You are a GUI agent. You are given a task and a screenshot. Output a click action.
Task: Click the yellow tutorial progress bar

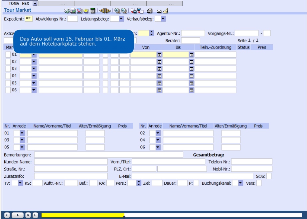[83, 215]
